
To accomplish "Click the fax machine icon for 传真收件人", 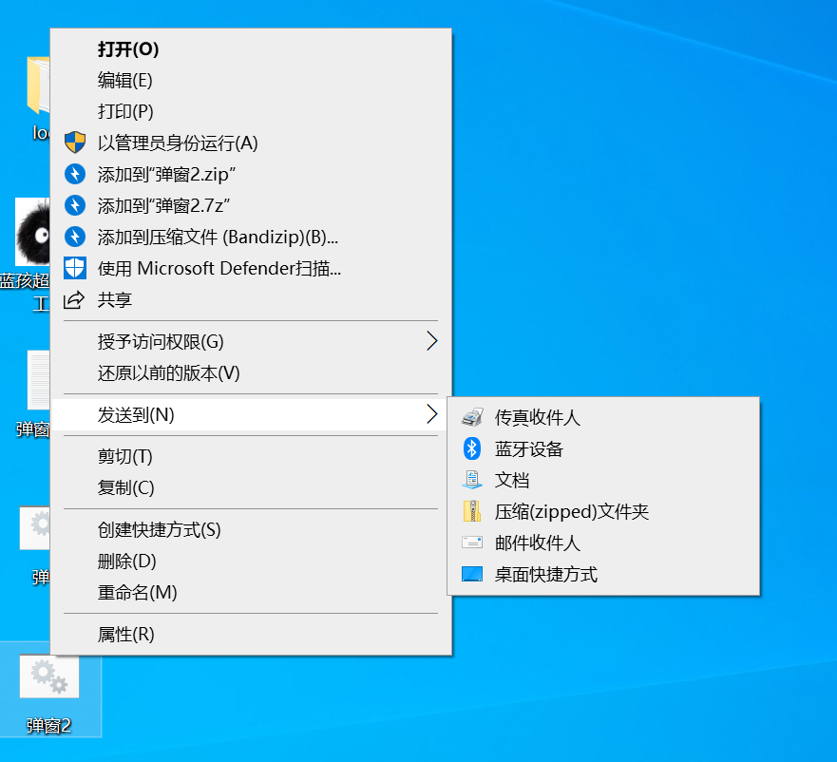I will [472, 417].
